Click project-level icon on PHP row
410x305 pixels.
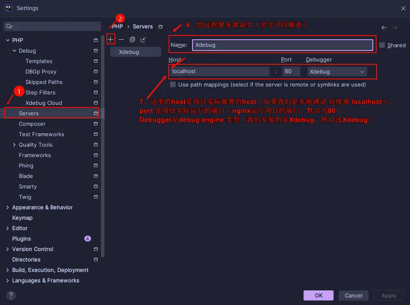tap(96, 40)
